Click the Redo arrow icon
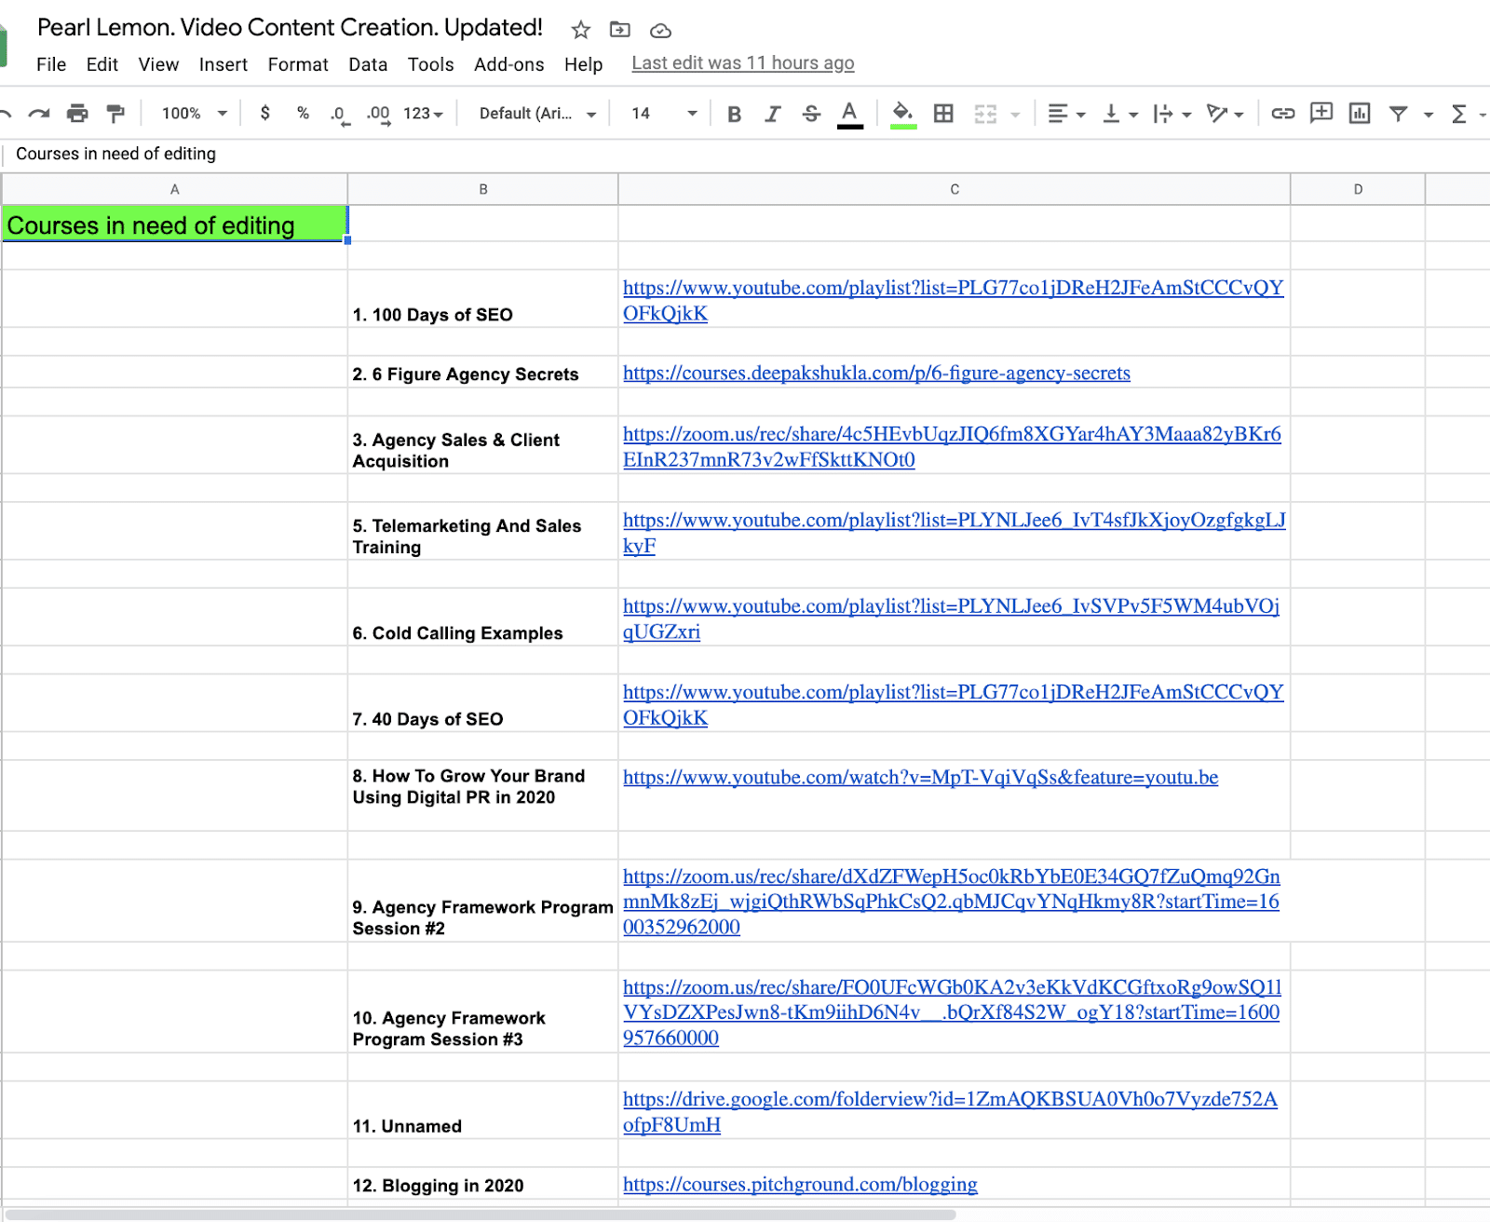1490x1222 pixels. coord(39,114)
